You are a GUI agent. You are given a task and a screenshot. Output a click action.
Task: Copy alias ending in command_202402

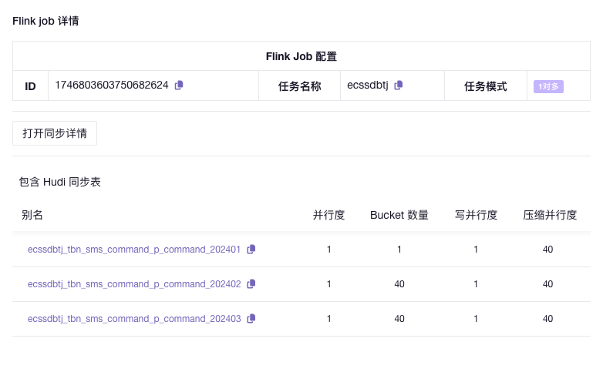click(x=251, y=284)
